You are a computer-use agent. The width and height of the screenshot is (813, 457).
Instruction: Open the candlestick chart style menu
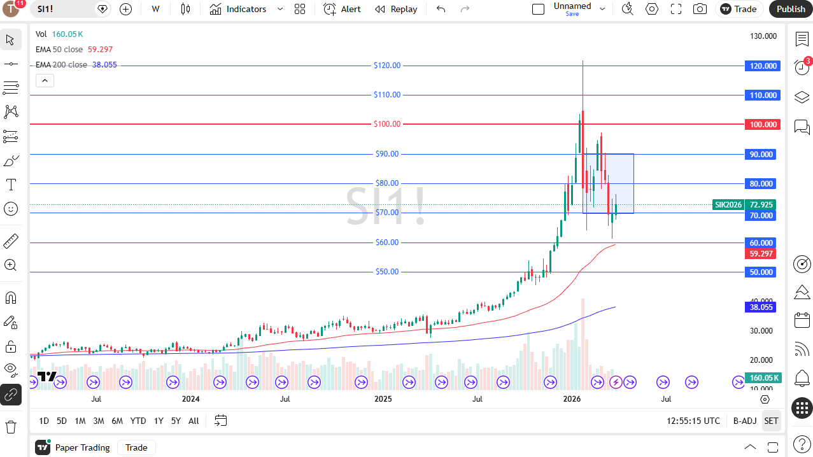(x=185, y=9)
